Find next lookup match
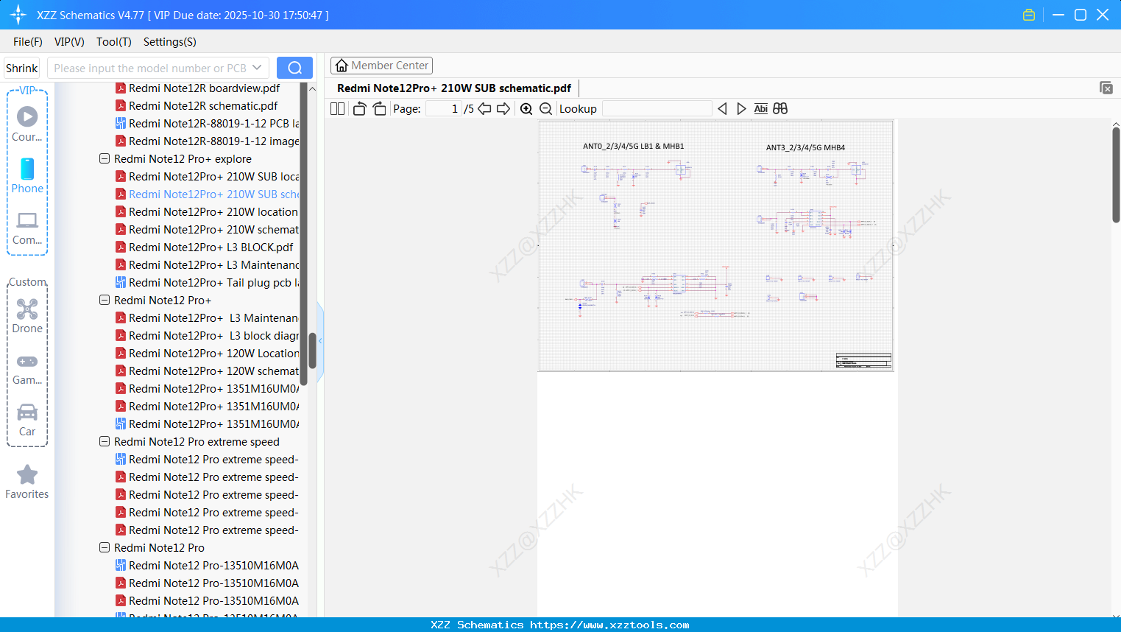This screenshot has height=632, width=1121. [741, 109]
